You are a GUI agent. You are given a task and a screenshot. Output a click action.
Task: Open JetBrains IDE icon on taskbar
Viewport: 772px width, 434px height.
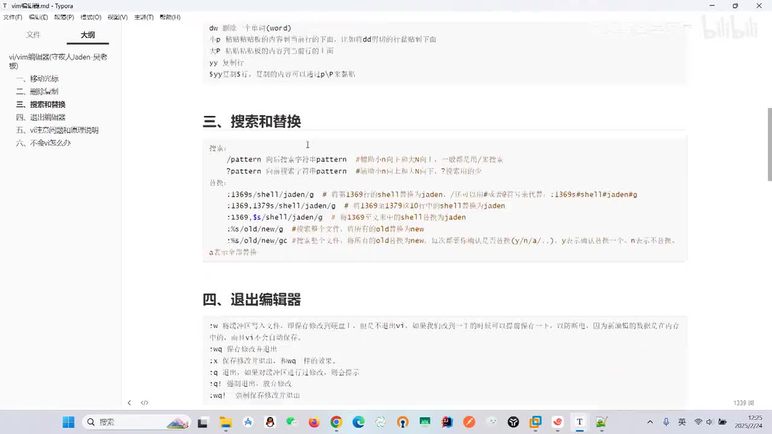pyautogui.click(x=447, y=422)
